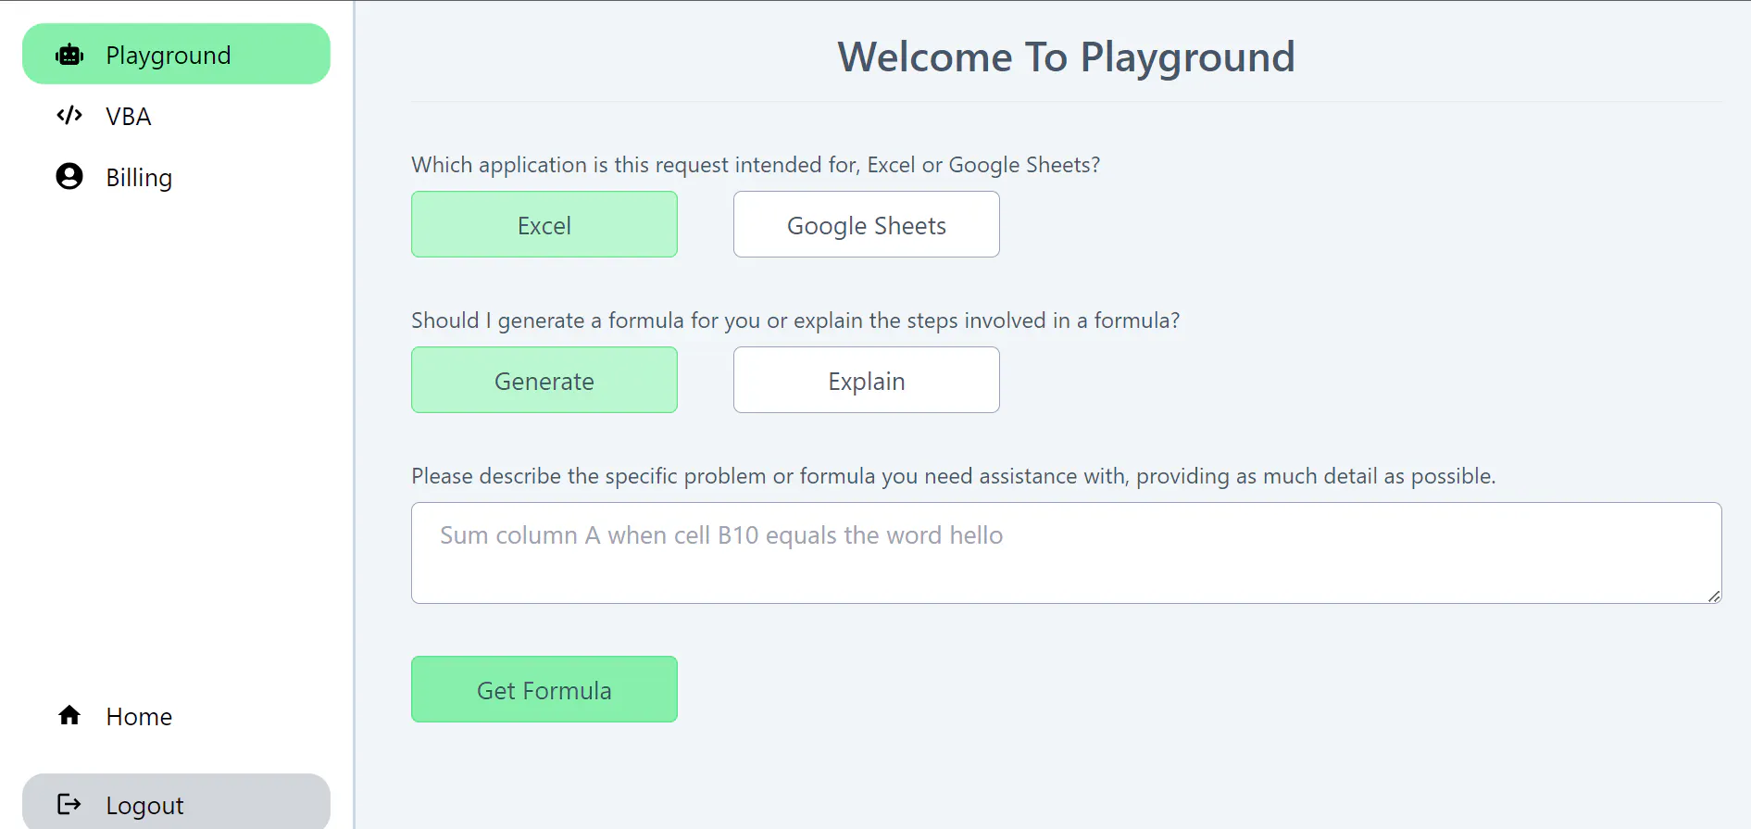Screen dimensions: 1751x829
Task: Go to the Billing text link
Action: (139, 178)
